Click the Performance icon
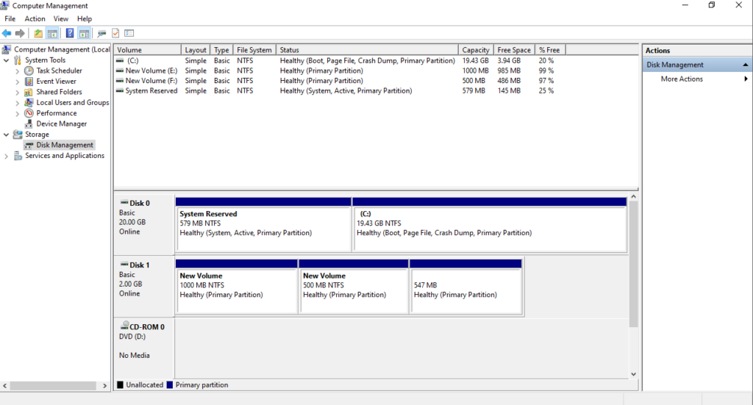Screen dimensions: 753x405 (29, 112)
